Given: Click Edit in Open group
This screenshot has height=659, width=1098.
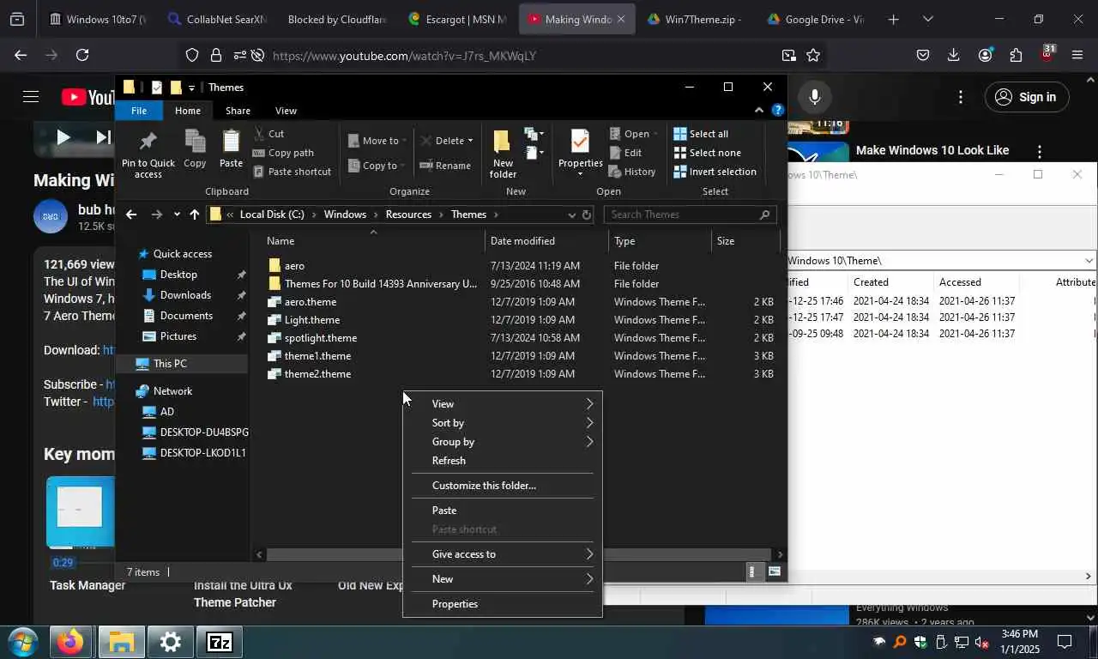Looking at the screenshot, I should click(x=625, y=153).
